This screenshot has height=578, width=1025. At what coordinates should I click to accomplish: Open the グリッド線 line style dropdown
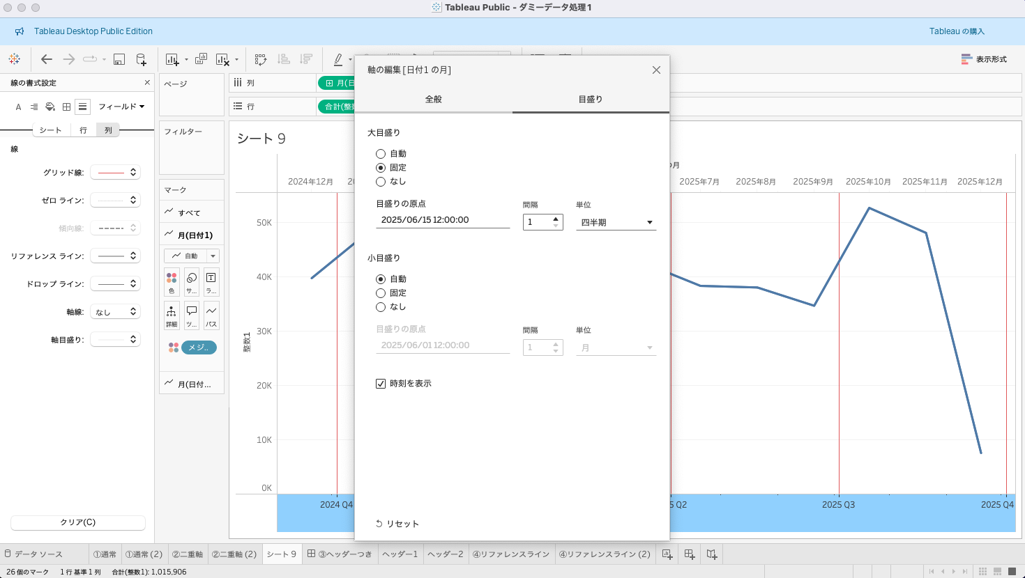click(116, 172)
